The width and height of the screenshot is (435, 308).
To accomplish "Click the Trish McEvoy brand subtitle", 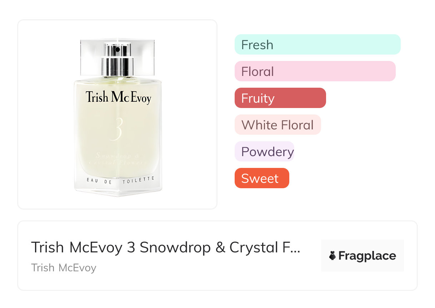I will [64, 268].
